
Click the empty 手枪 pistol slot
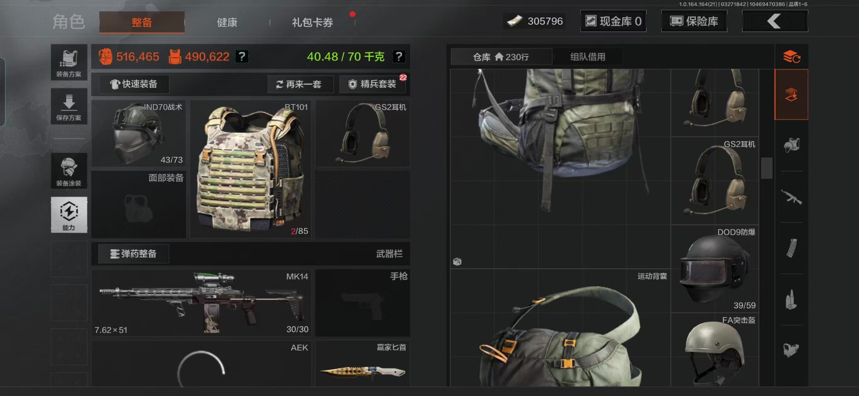click(x=363, y=303)
